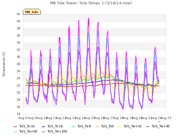Click the 18 y-axis tick label
The width and height of the screenshot is (183, 137).
point(18,100)
